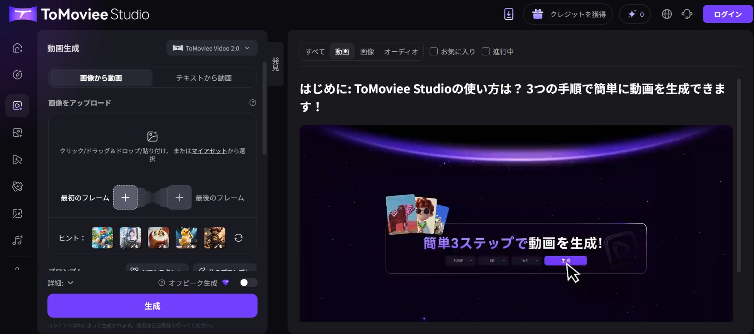Screen dimensions: 754x334
Task: Check the 進行中 checkbox
Action: 486,51
